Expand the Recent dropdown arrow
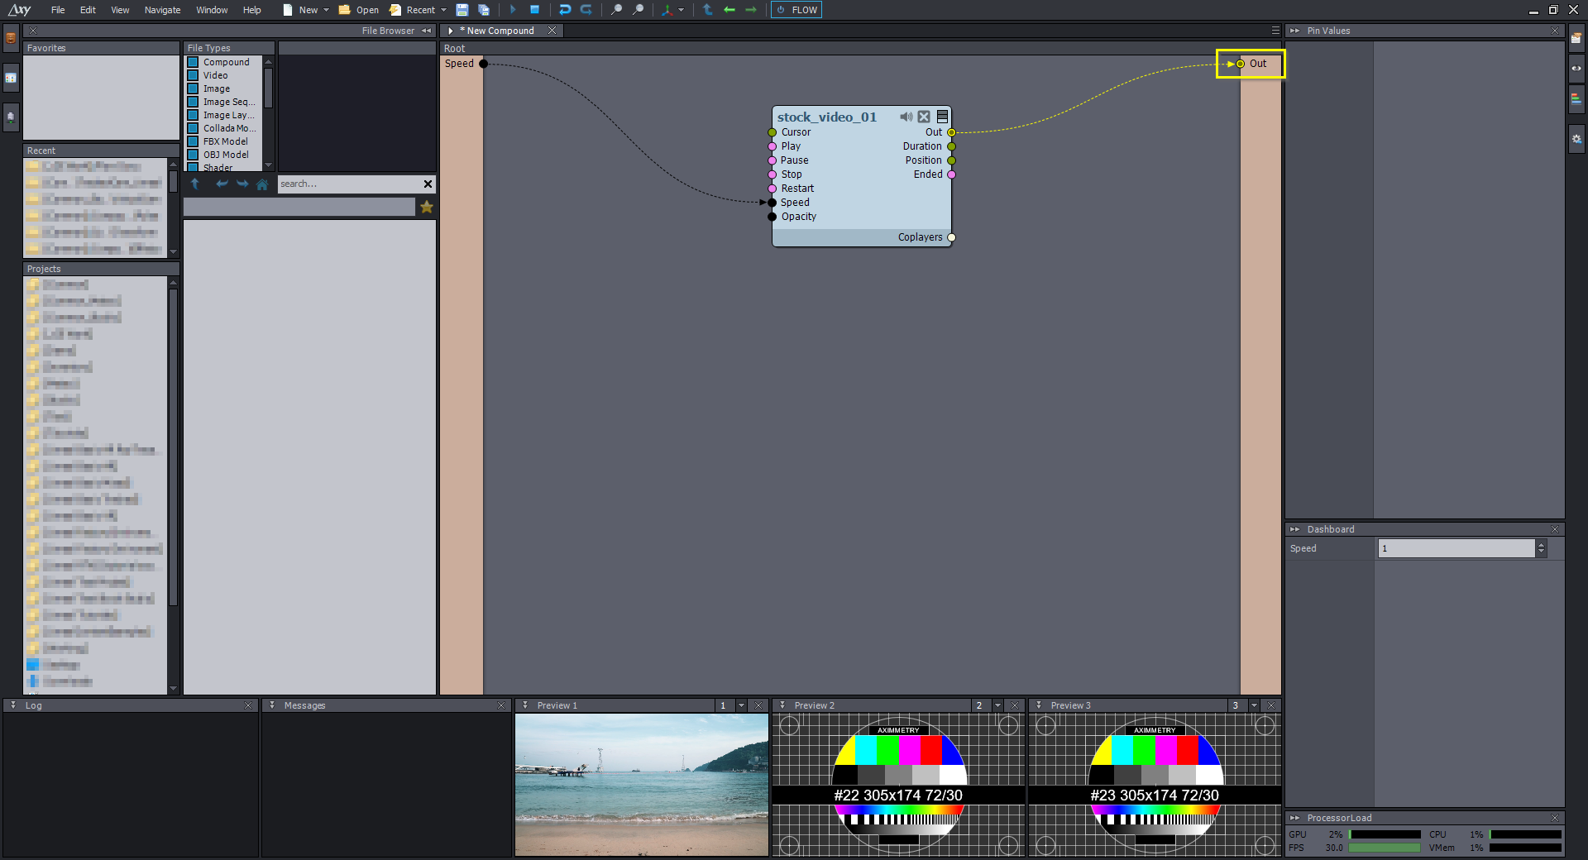Image resolution: width=1588 pixels, height=860 pixels. tap(443, 10)
